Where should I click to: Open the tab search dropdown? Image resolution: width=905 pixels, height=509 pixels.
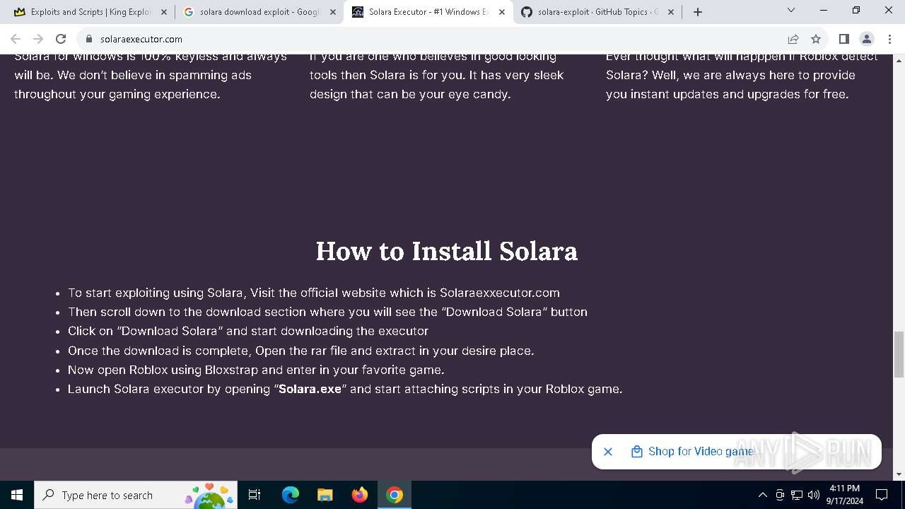[x=791, y=10]
